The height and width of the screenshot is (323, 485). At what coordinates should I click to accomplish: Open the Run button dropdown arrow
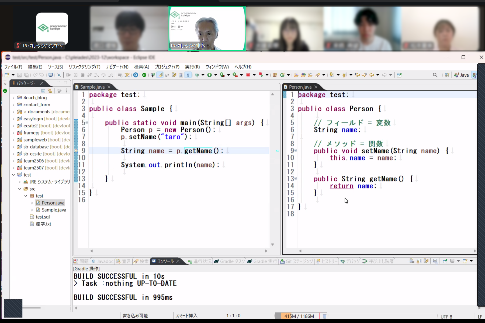[216, 75]
